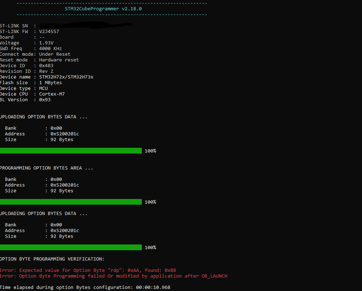Select the device name STM32H72x/STM32H73x
This screenshot has width=362, height=291.
[x=66, y=77]
